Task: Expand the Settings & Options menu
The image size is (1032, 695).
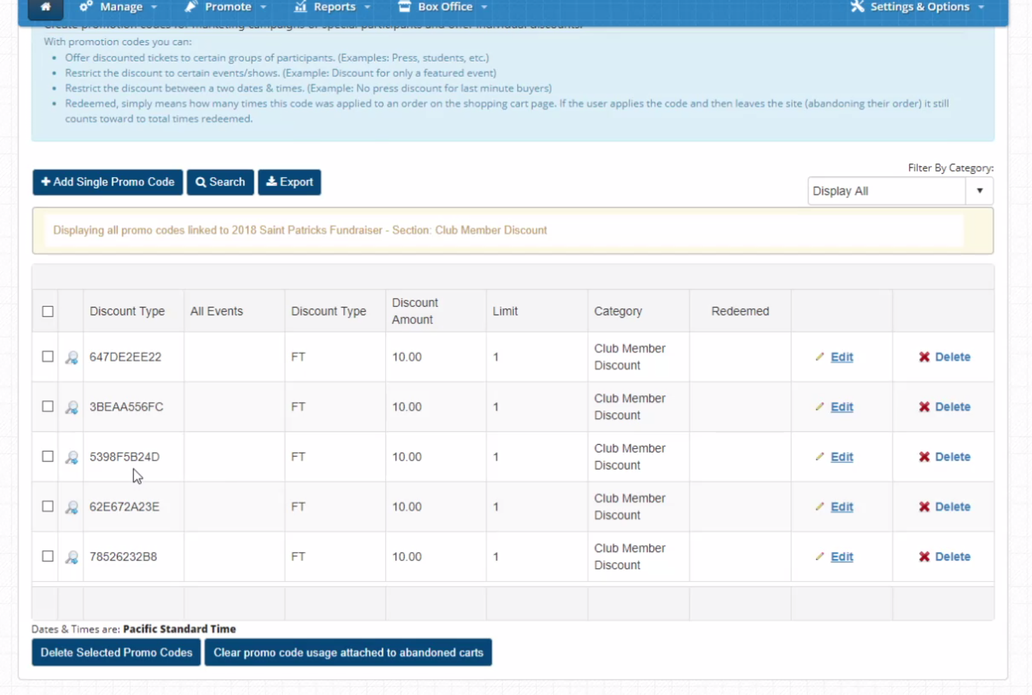Action: point(918,7)
